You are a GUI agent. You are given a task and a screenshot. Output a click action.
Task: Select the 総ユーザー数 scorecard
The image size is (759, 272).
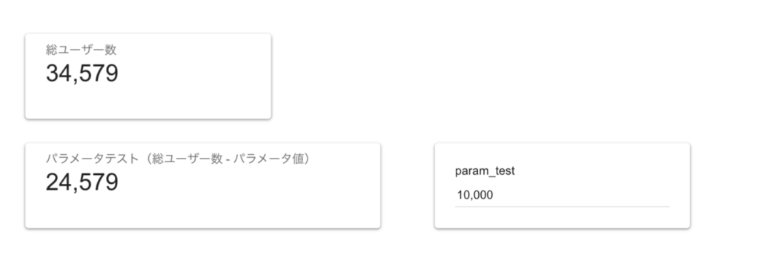tap(148, 76)
